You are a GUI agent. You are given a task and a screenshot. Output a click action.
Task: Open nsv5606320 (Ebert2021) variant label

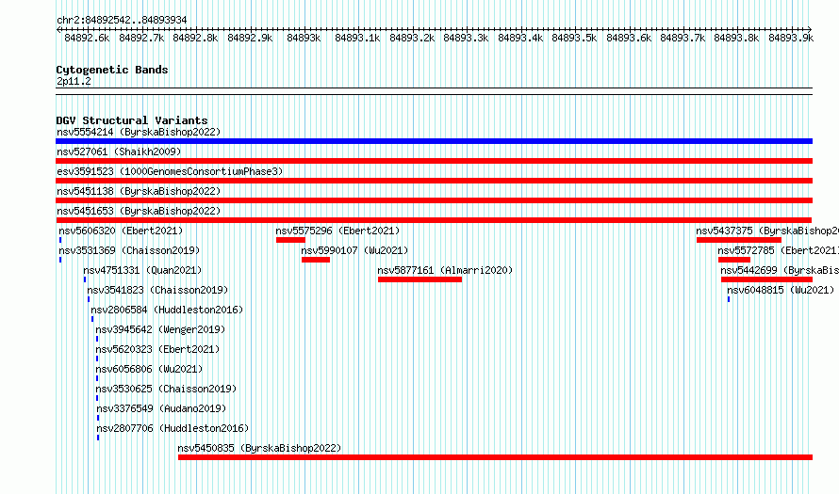point(121,231)
